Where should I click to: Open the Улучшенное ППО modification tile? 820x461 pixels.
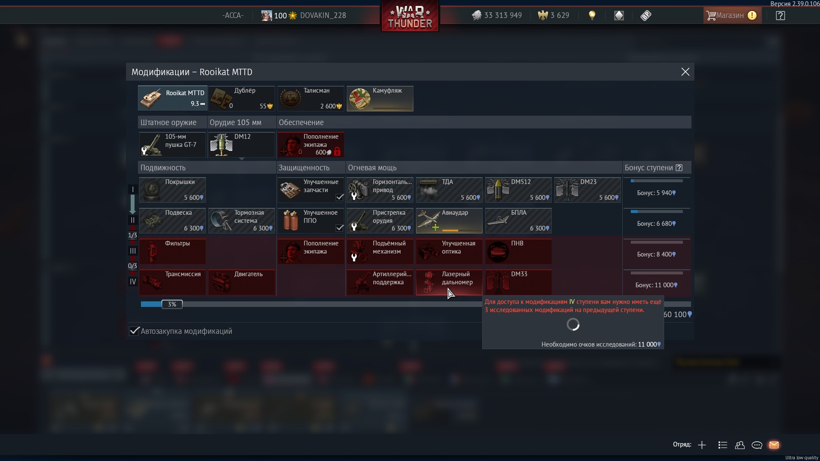tap(311, 221)
